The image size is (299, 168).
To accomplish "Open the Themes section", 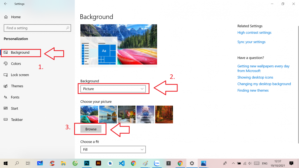I will coord(17,86).
